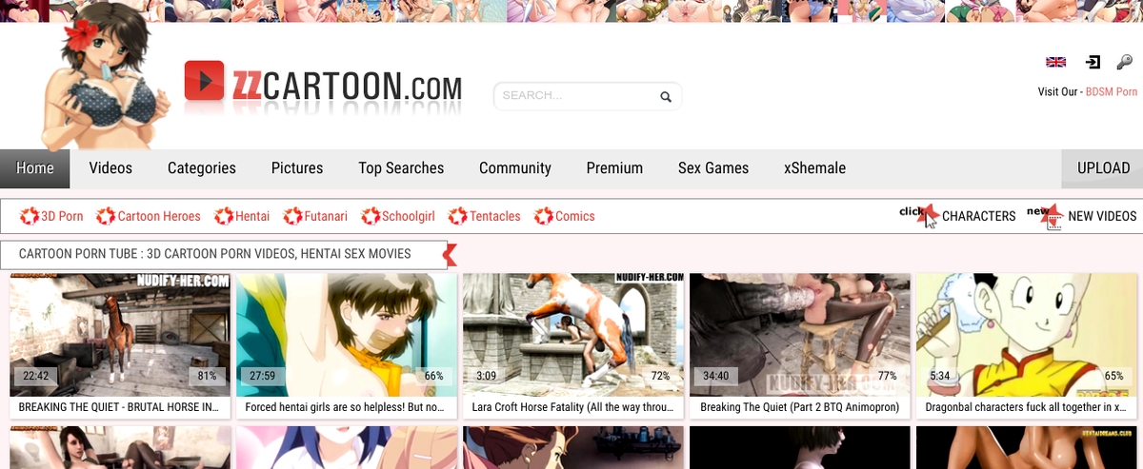Click the 'new' star icon beside NEW VIDEOS
This screenshot has height=469, width=1143.
1046,217
